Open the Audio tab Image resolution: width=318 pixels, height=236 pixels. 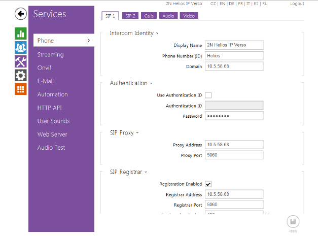coord(168,16)
